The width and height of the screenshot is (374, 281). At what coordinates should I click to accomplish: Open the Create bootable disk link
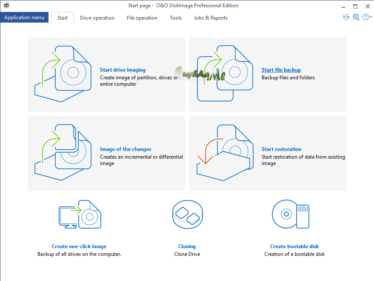click(x=294, y=246)
